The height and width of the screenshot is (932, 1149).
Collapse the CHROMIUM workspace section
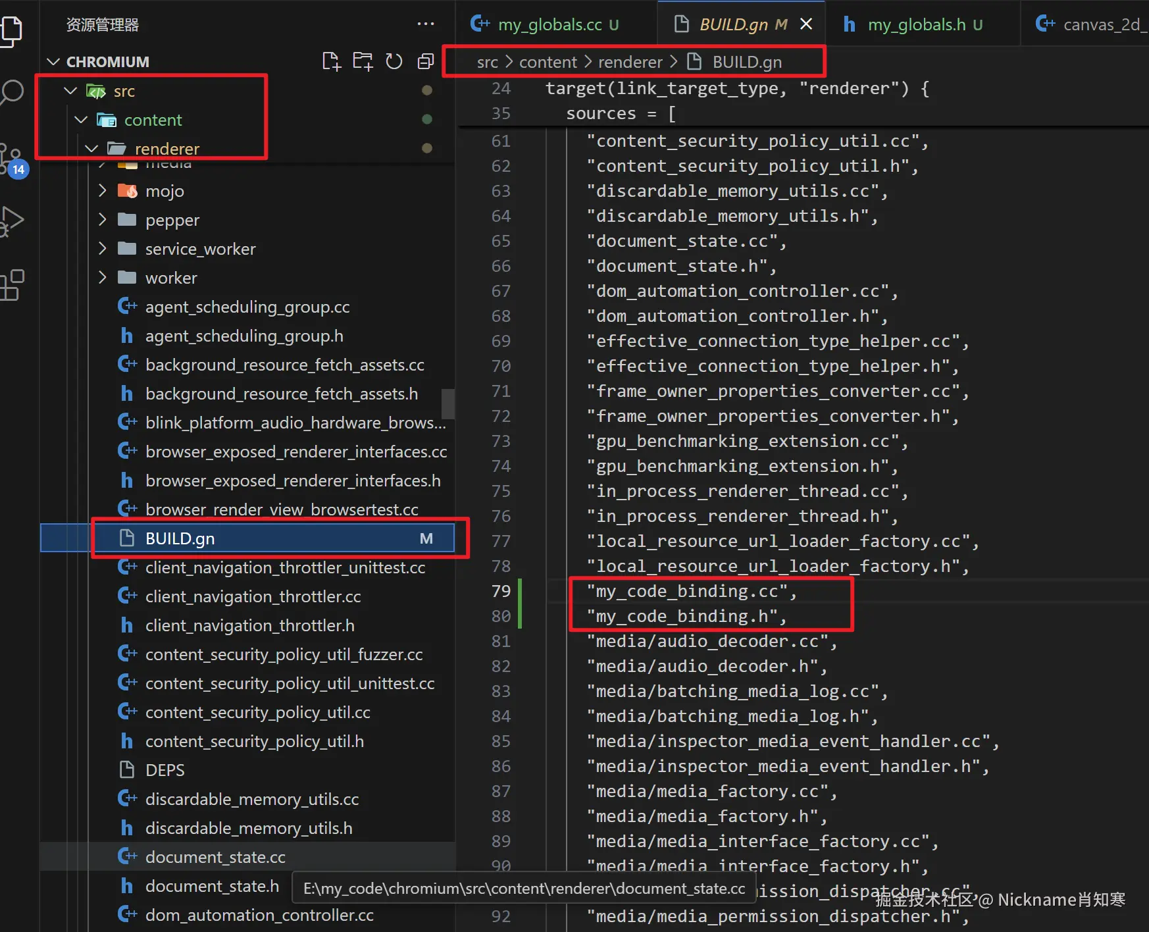pyautogui.click(x=54, y=62)
